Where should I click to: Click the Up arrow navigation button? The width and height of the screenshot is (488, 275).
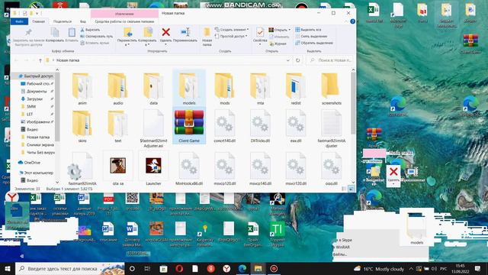click(x=40, y=60)
